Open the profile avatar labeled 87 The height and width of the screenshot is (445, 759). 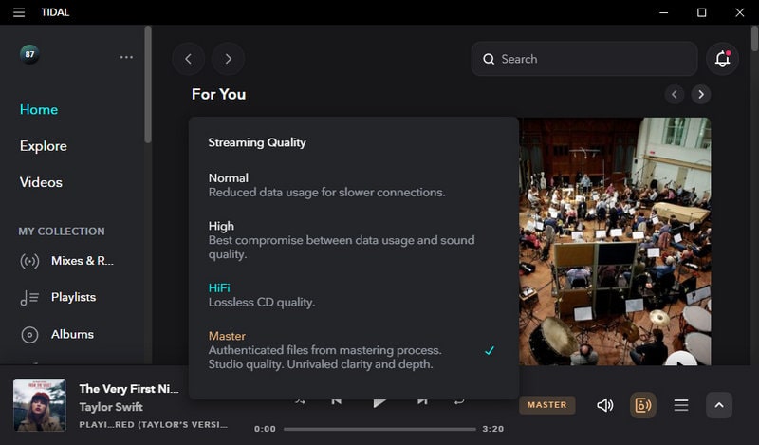coord(29,54)
